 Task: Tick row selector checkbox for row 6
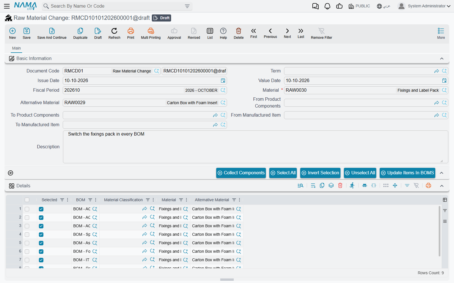27,252
